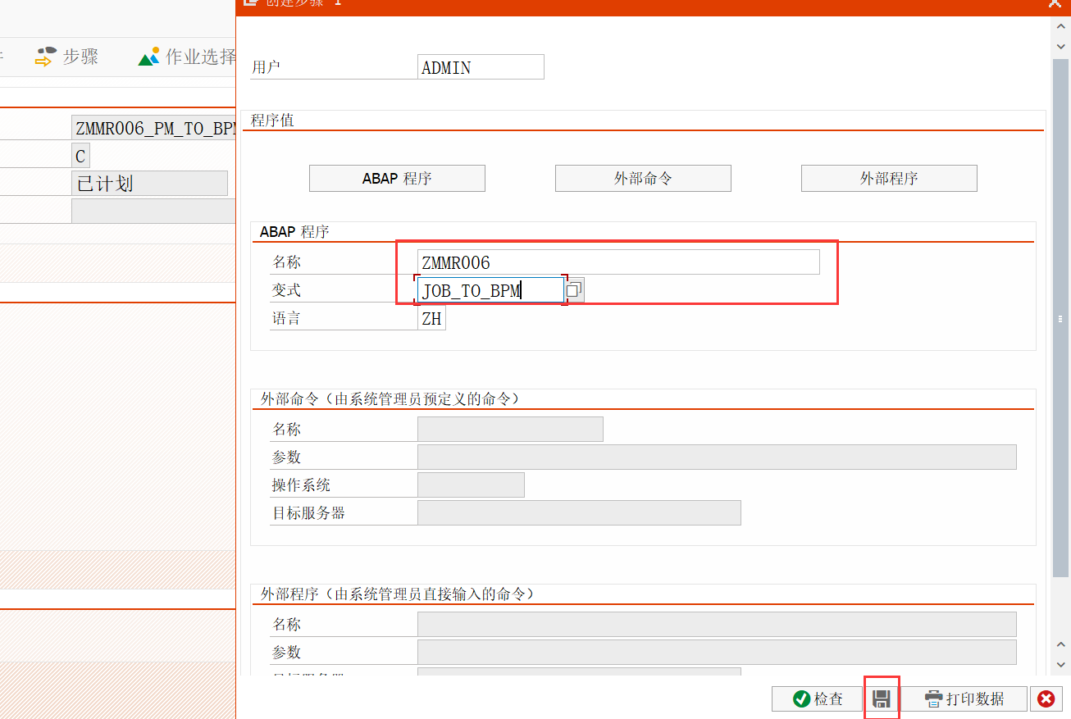Click the dialog scrollbar down arrow
The width and height of the screenshot is (1071, 719).
(x=1061, y=666)
